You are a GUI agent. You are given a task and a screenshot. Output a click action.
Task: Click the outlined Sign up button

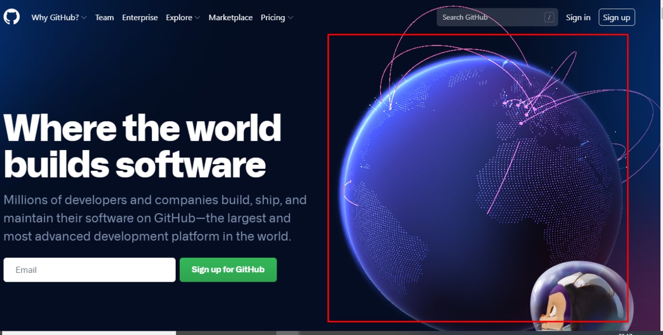coord(616,18)
